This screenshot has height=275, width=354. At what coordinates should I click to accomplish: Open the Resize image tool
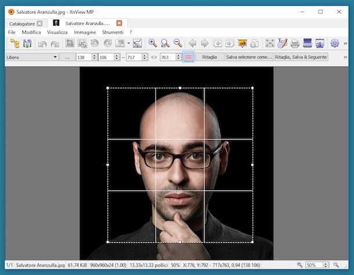point(82,43)
